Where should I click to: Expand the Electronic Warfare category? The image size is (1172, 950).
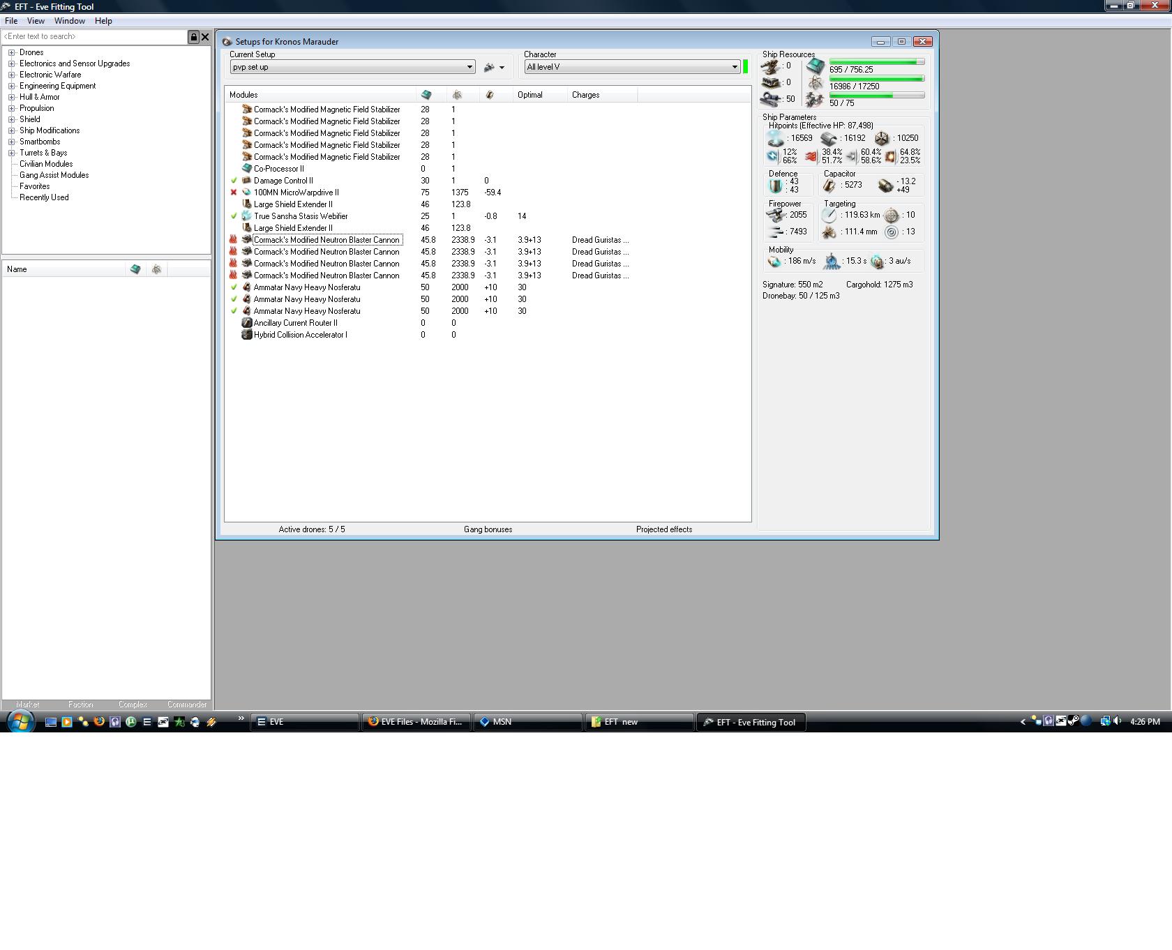(12, 75)
